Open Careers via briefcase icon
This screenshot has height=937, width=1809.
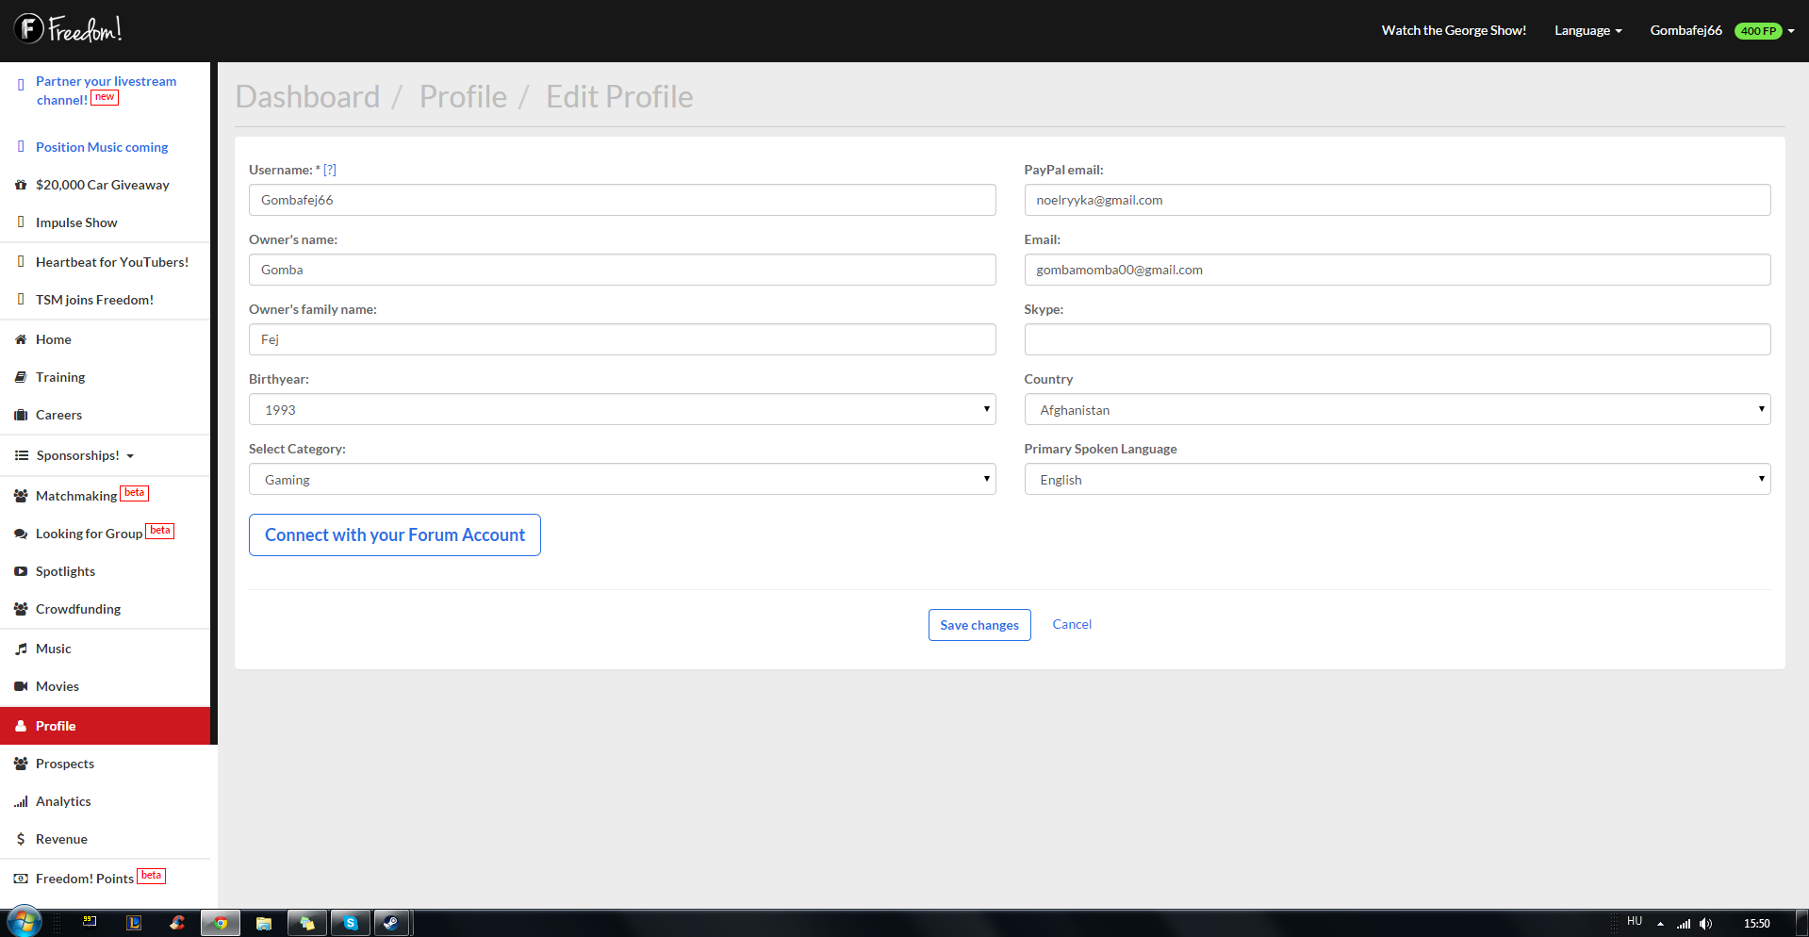click(x=21, y=415)
